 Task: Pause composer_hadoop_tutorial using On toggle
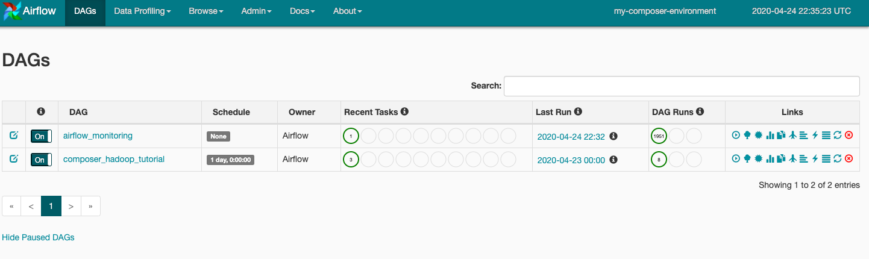click(41, 160)
